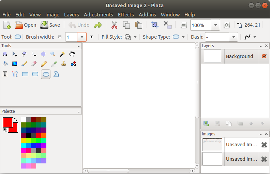The image size is (270, 174).
Task: Open the Edit menu
Action: (x=20, y=15)
